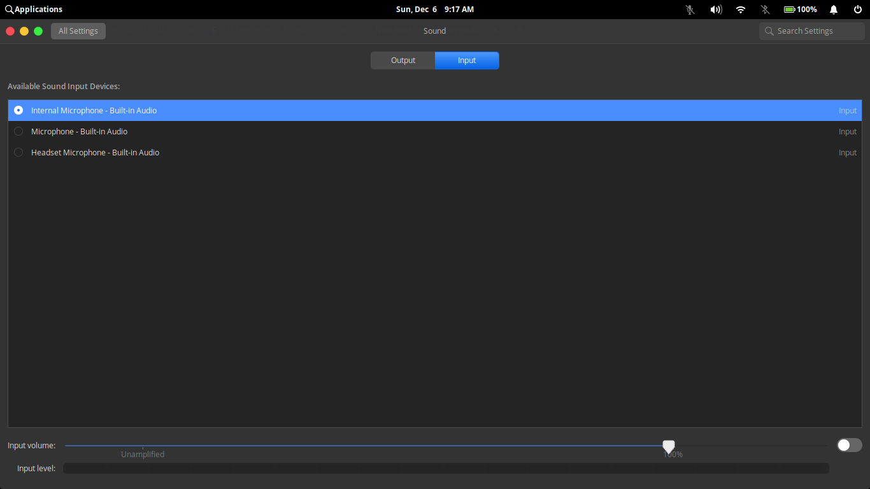Open the Bluetooth indicator in the panel

tap(764, 9)
